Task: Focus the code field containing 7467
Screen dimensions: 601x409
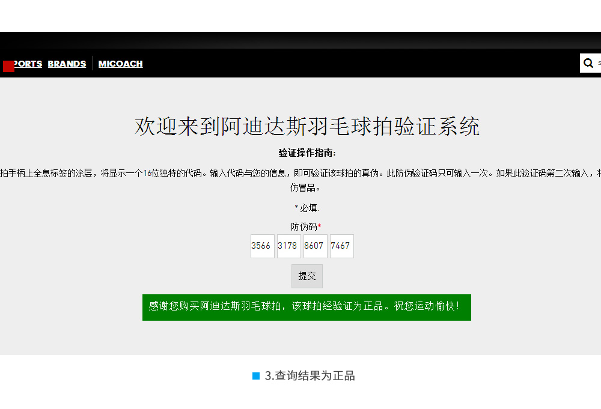Action: pyautogui.click(x=342, y=246)
